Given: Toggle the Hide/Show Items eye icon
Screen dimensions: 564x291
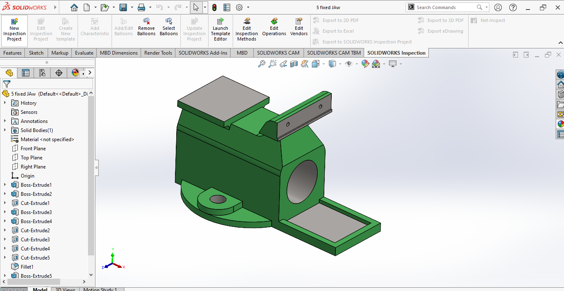Looking at the screenshot, I should click(x=349, y=64).
